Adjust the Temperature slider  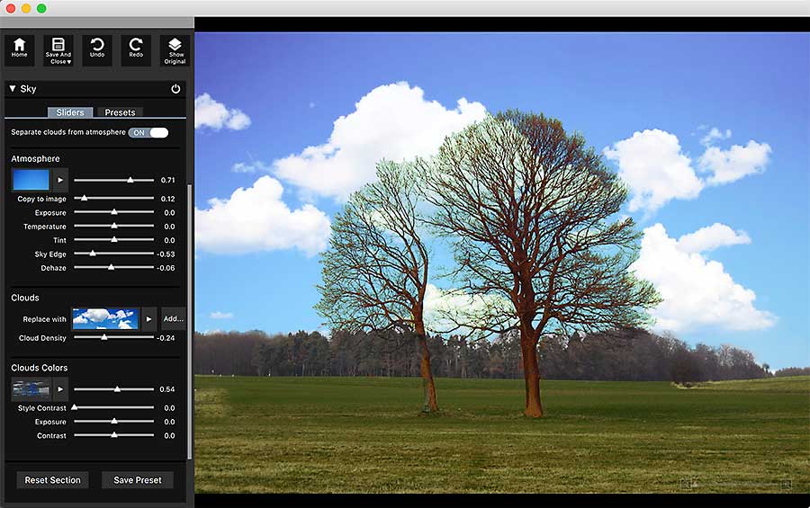click(114, 226)
